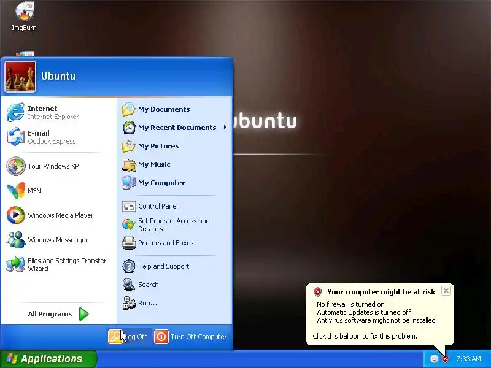Screen dimensions: 491x368
Task: Click the My Computer label
Action: pos(161,183)
